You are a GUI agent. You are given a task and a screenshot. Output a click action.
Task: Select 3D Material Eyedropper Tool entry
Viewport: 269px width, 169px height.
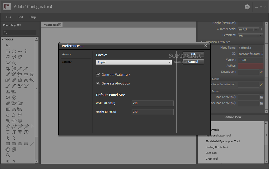click(x=223, y=141)
